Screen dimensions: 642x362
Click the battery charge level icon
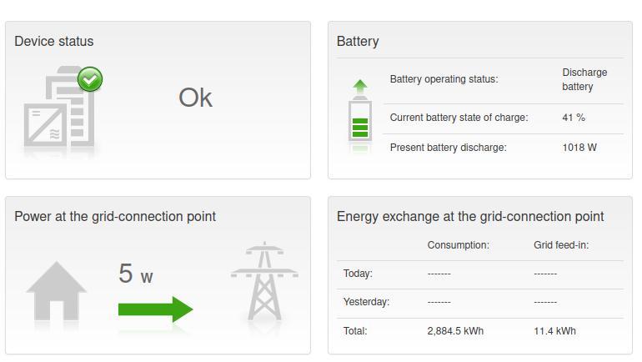point(360,123)
